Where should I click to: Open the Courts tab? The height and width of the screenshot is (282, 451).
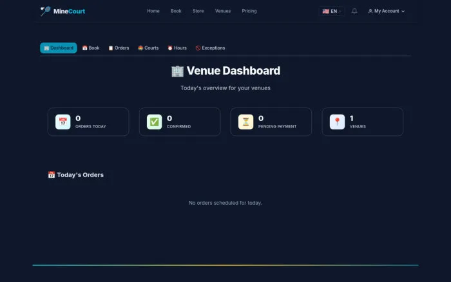pyautogui.click(x=148, y=48)
